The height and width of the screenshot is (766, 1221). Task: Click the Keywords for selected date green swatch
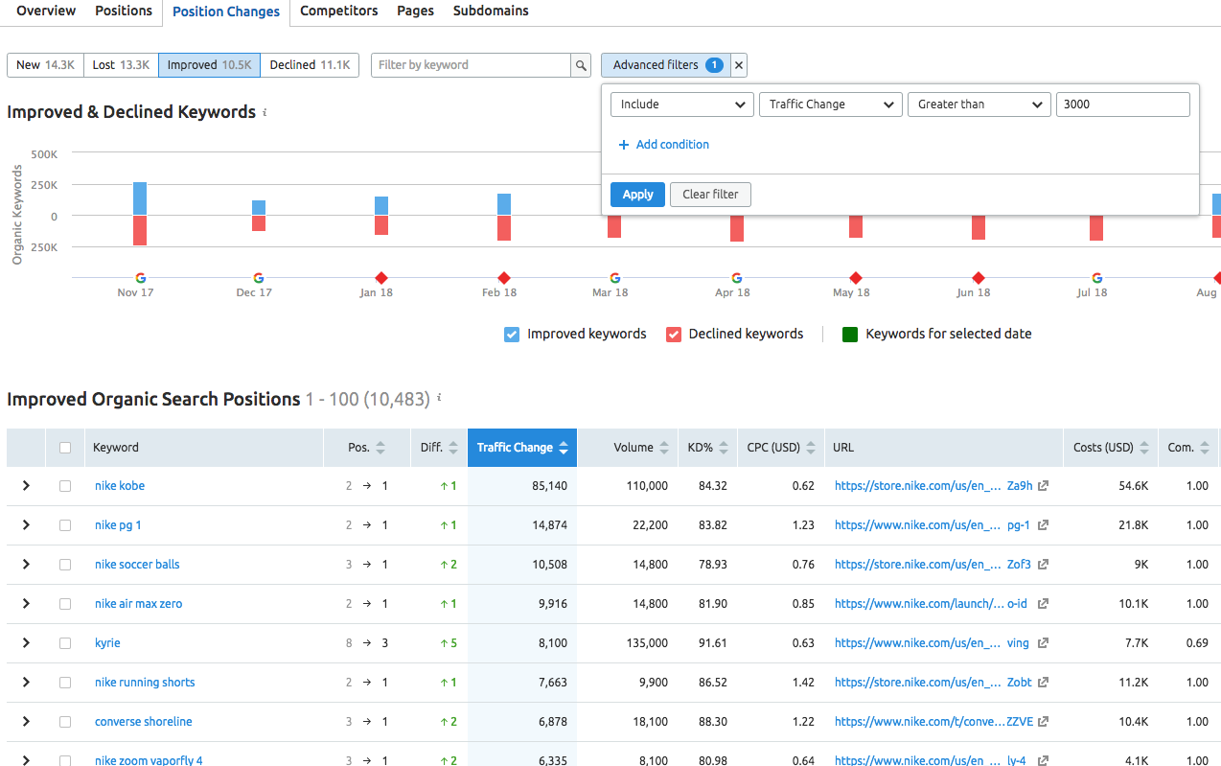tap(849, 335)
